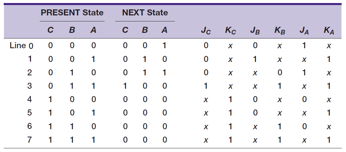
Task: Select the row label for line 7
Action: [x=30, y=140]
